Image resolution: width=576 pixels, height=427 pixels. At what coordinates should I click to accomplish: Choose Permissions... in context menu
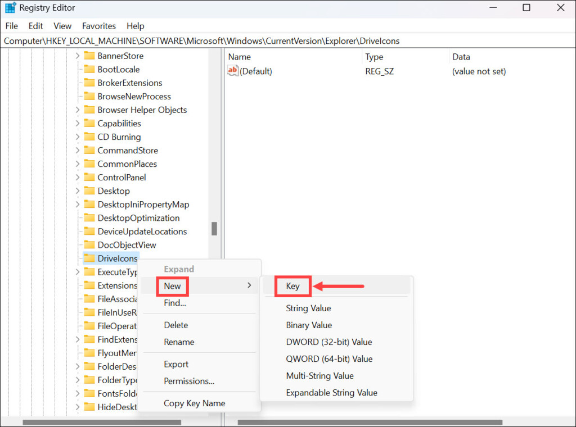tap(189, 381)
